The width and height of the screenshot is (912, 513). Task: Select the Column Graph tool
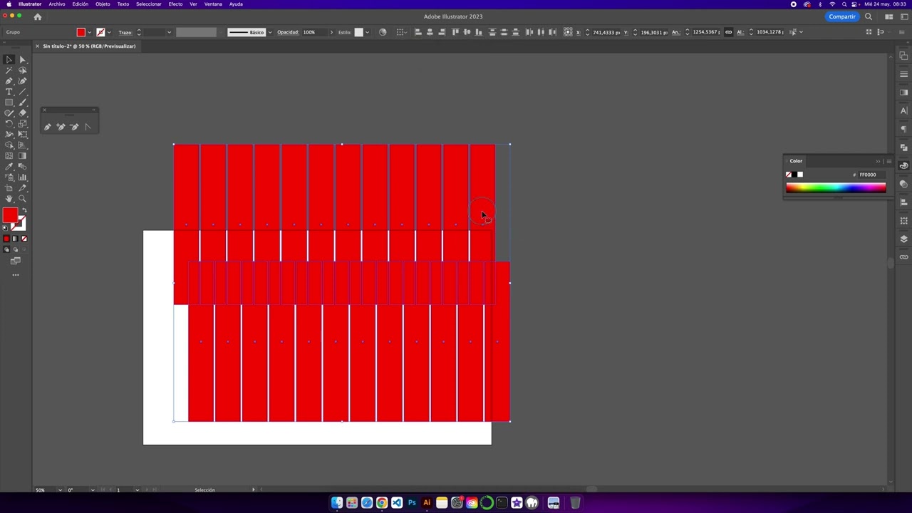pos(22,177)
